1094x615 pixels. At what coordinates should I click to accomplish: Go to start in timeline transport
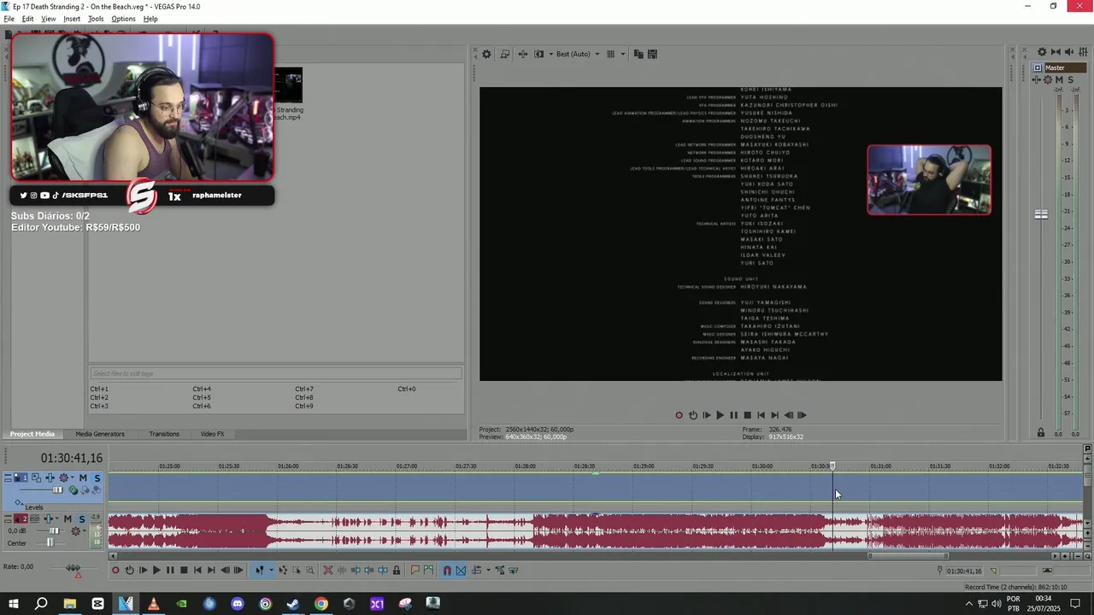coord(197,570)
